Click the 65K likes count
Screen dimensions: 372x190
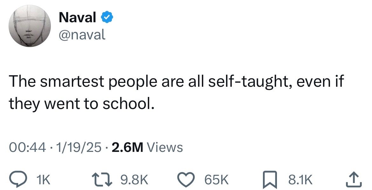click(x=217, y=180)
